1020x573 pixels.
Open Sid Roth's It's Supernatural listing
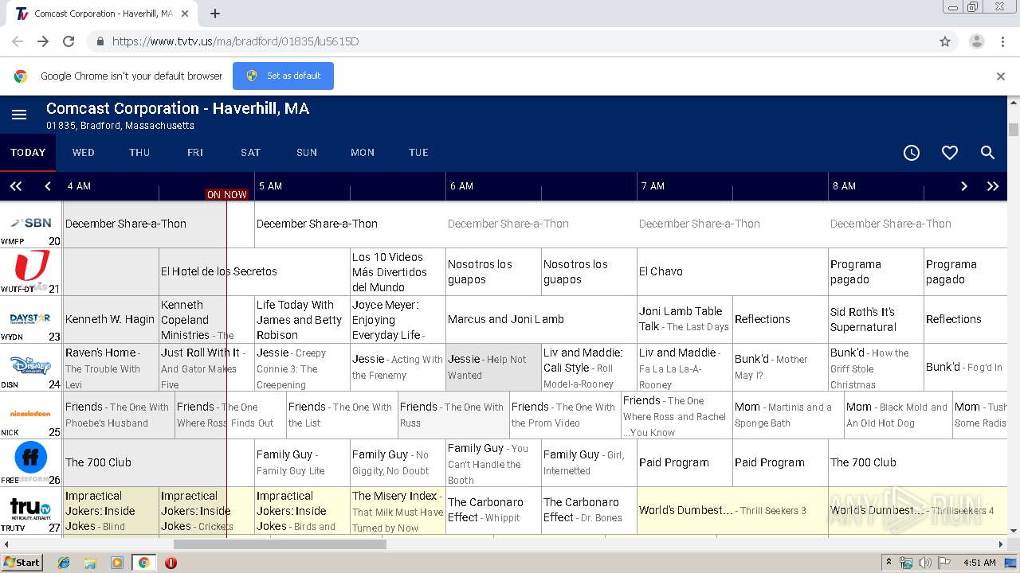click(x=876, y=319)
